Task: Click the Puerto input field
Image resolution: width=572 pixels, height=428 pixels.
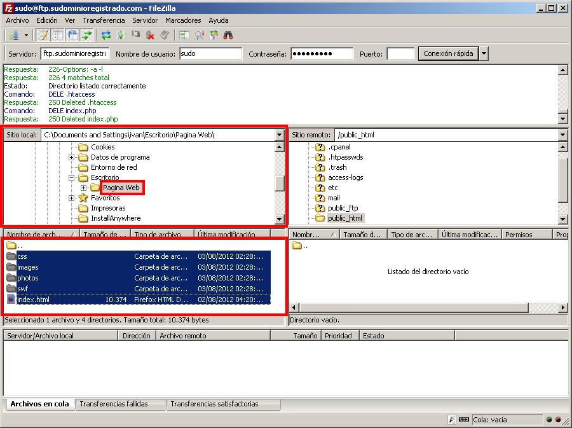Action: [400, 53]
